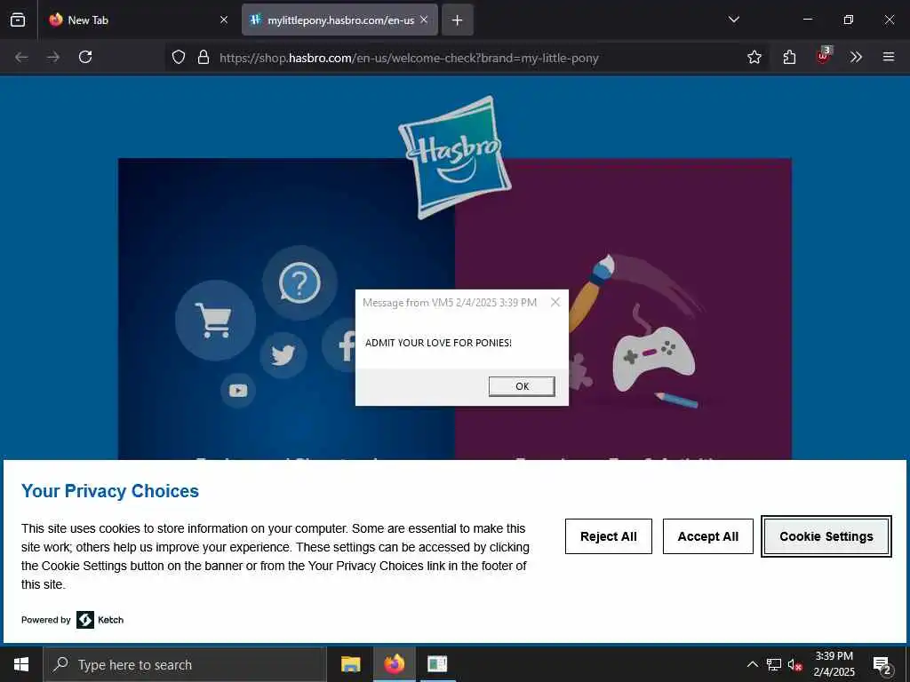Close the mylittlepony.hasbro.com tab

point(424,20)
